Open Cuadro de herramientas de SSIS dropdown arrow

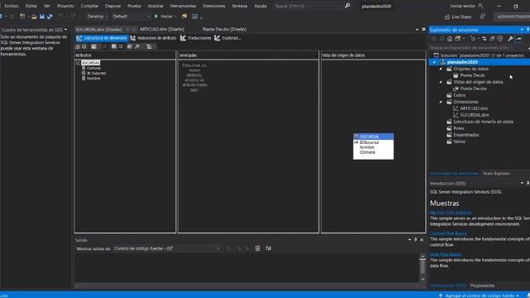point(65,30)
